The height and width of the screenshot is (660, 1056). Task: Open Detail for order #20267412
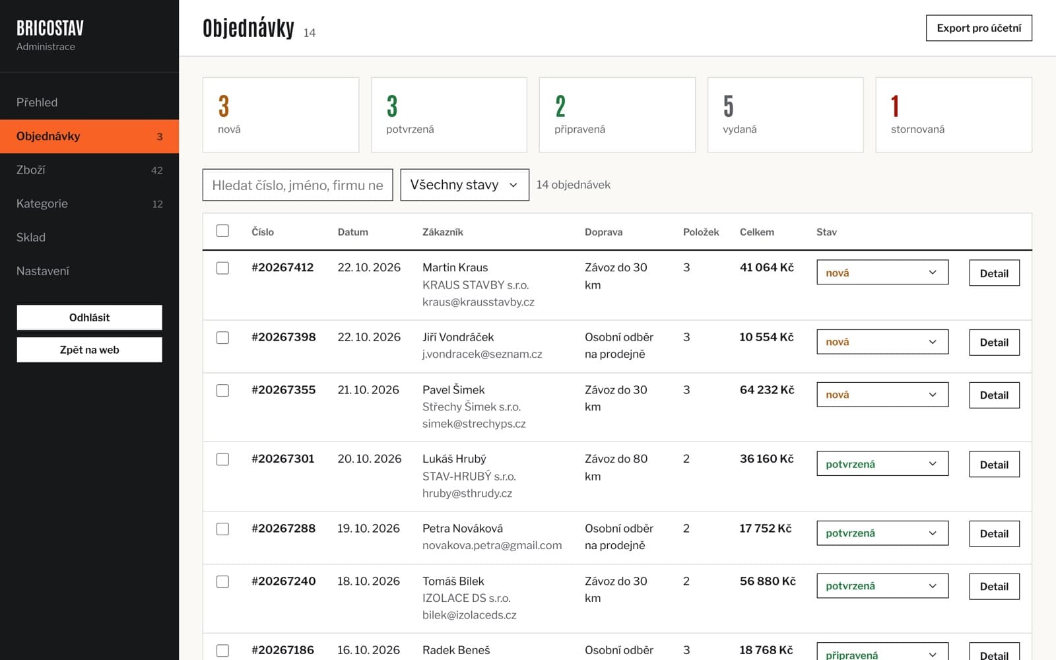(x=994, y=273)
